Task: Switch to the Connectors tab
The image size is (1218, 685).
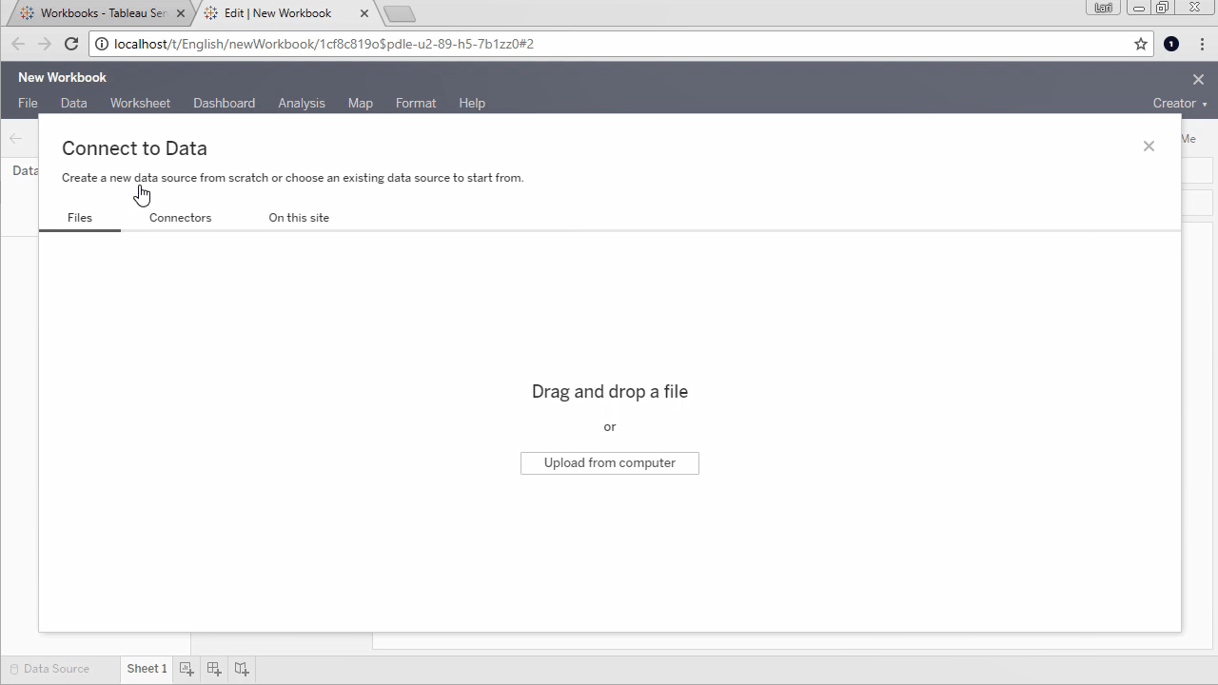Action: tap(180, 218)
